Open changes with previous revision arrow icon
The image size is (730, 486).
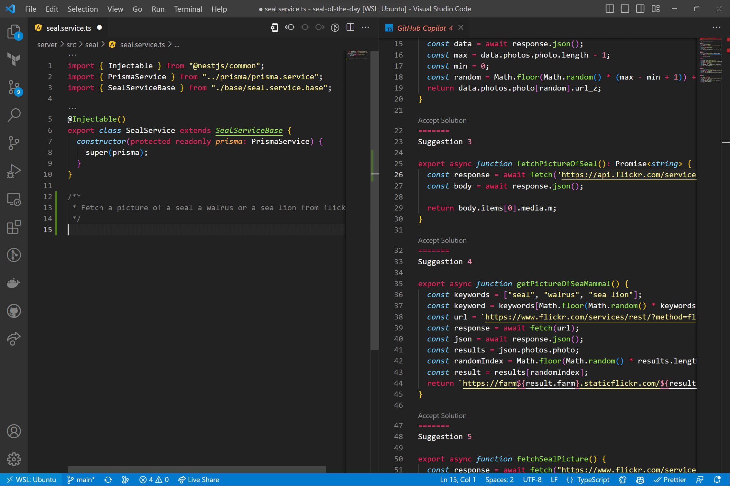290,28
